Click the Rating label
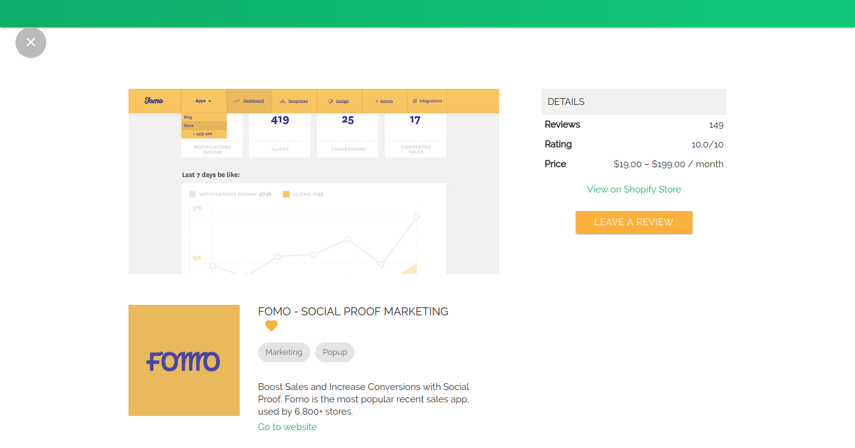 point(558,144)
